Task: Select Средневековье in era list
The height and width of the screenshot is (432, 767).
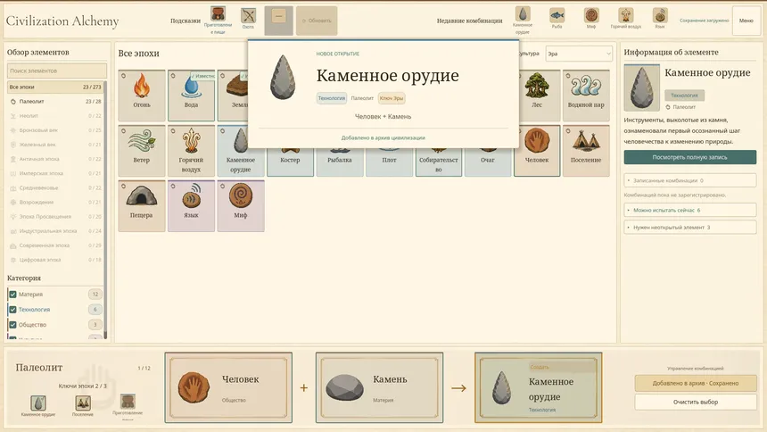Action: (x=55, y=187)
